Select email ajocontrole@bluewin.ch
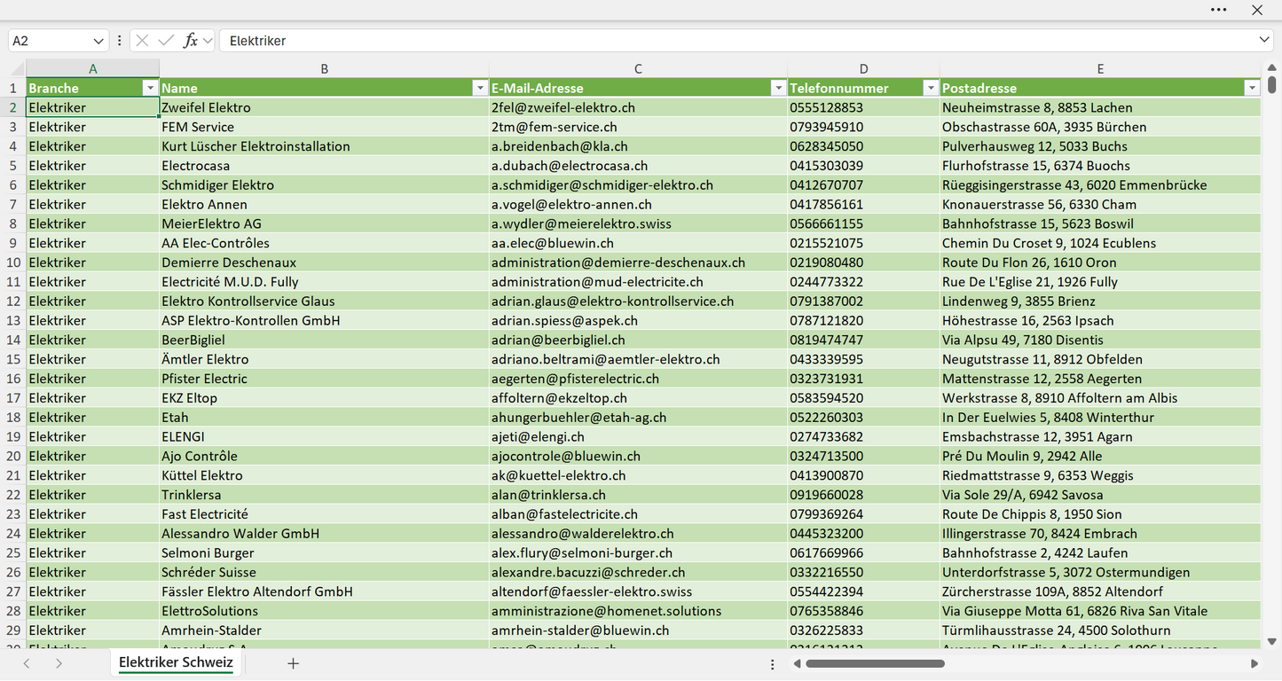1282x681 pixels. 638,456
